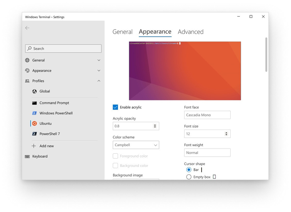Viewport: 291px width, 212px height.
Task: Select the Empty box cursor radio
Action: [x=189, y=177]
